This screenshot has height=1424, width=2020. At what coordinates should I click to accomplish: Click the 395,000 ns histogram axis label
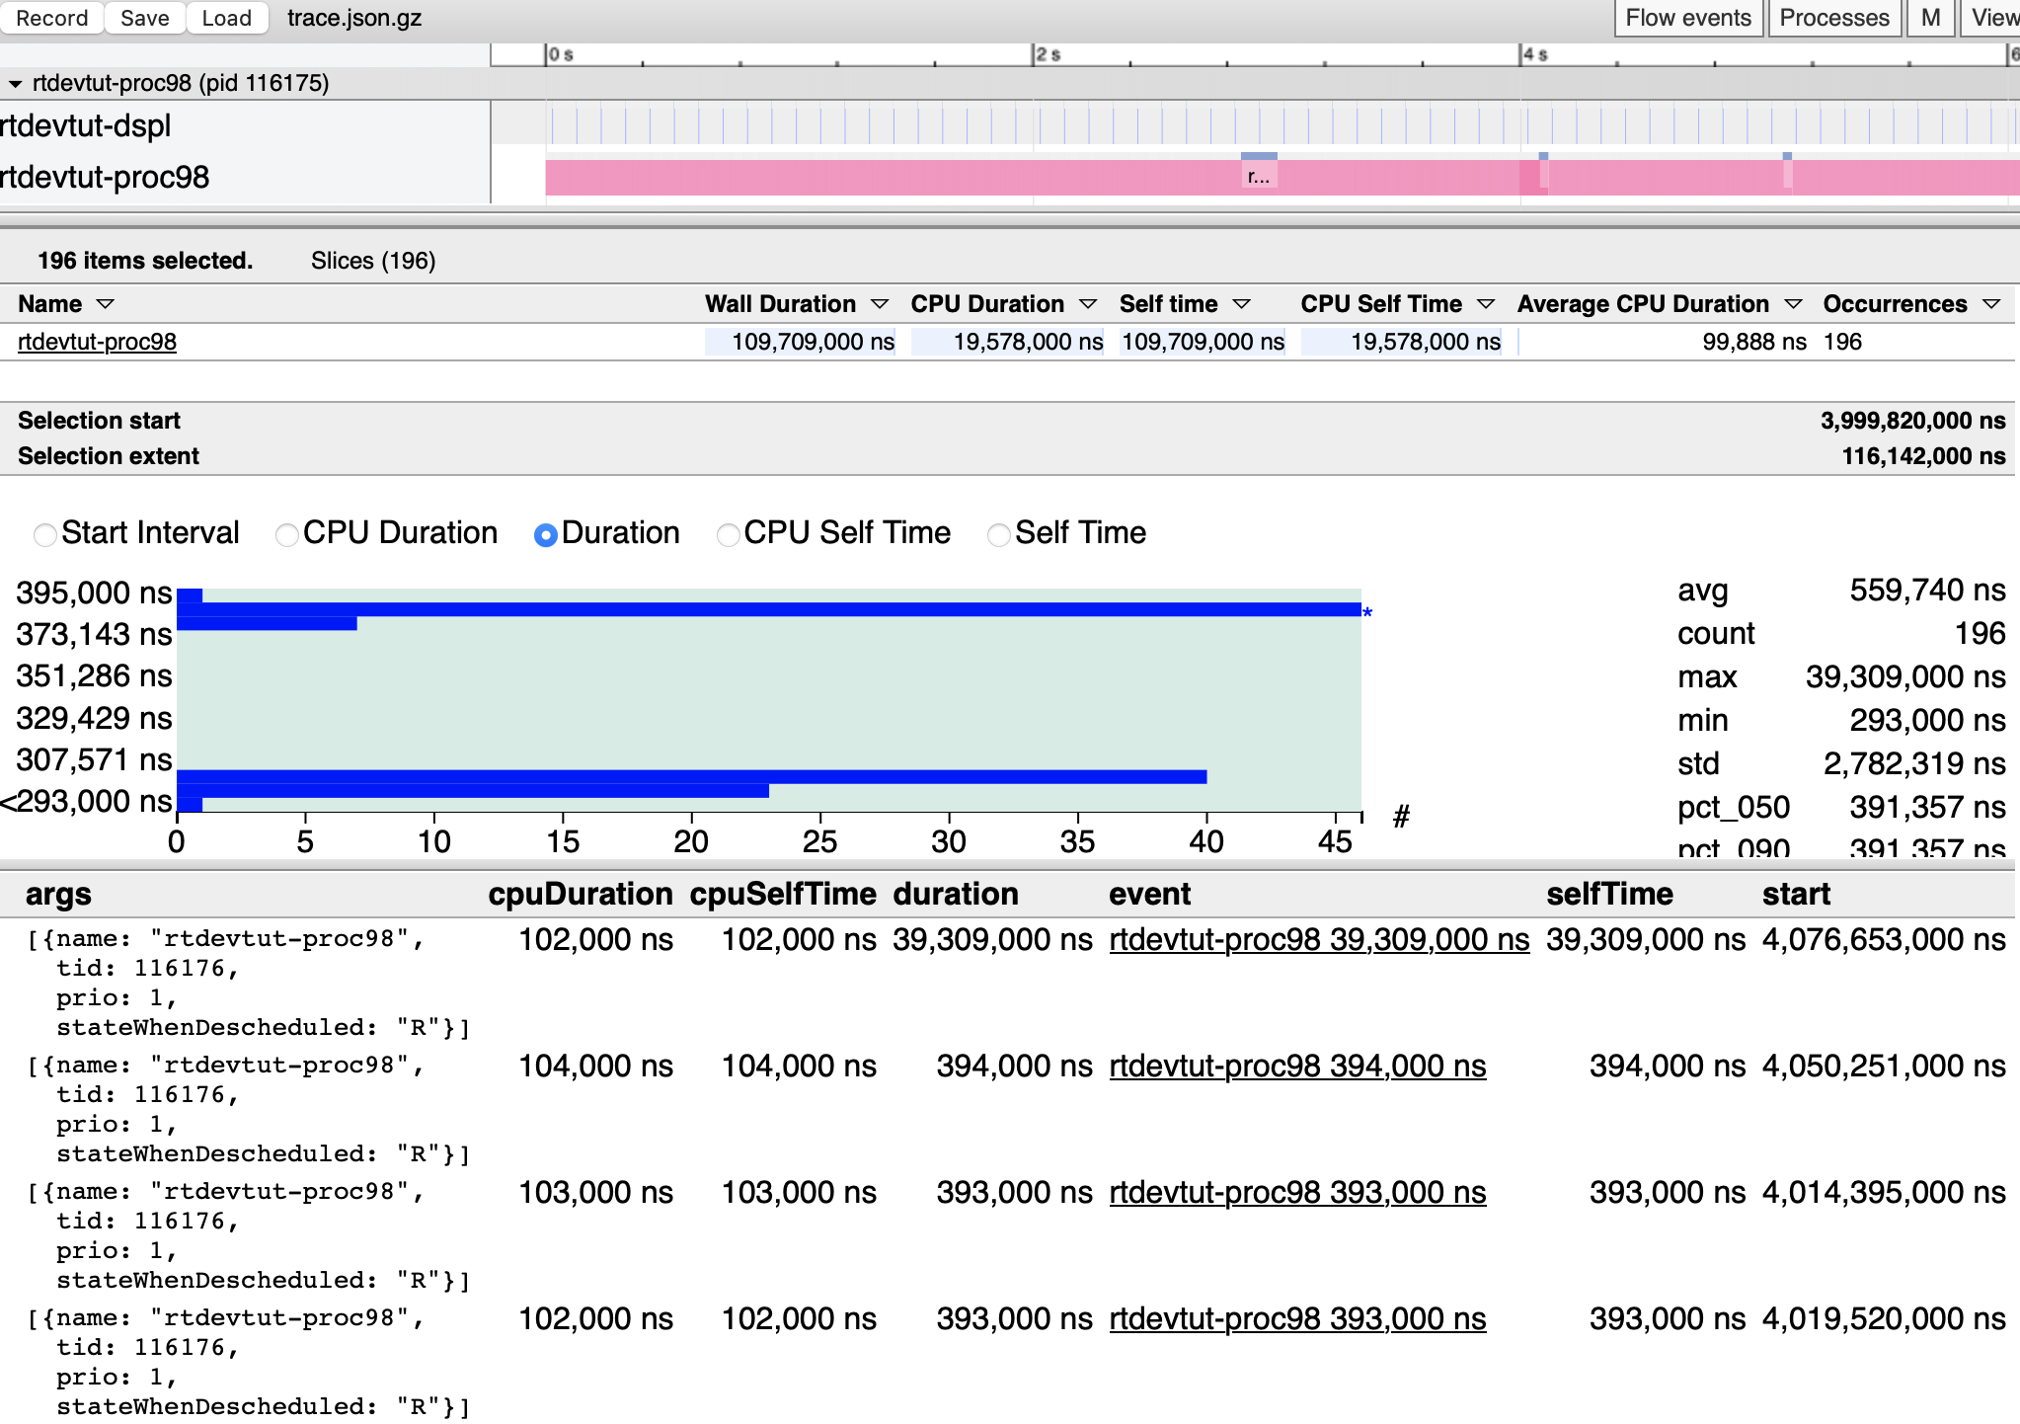[x=94, y=593]
